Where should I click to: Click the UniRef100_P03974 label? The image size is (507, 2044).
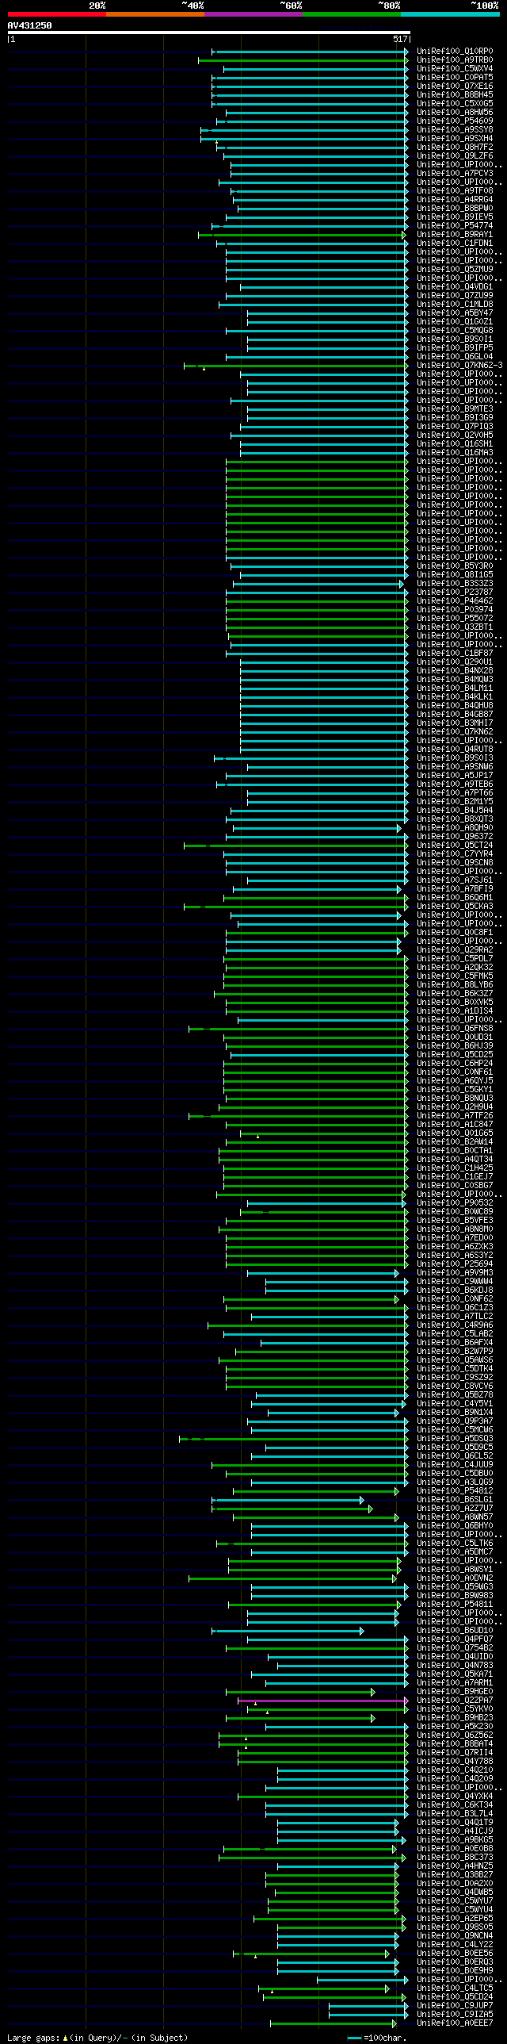click(455, 610)
